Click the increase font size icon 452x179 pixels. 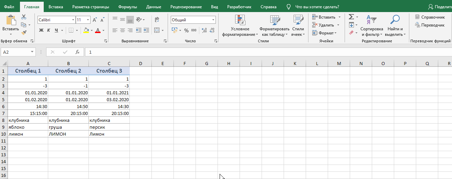(x=95, y=20)
